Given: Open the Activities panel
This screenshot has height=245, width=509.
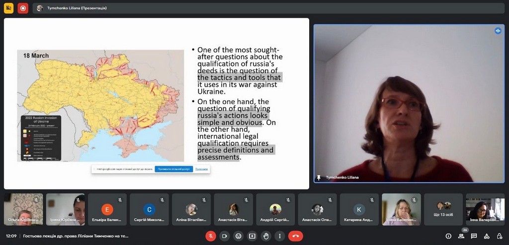Looking at the screenshot, I should point(487,236).
